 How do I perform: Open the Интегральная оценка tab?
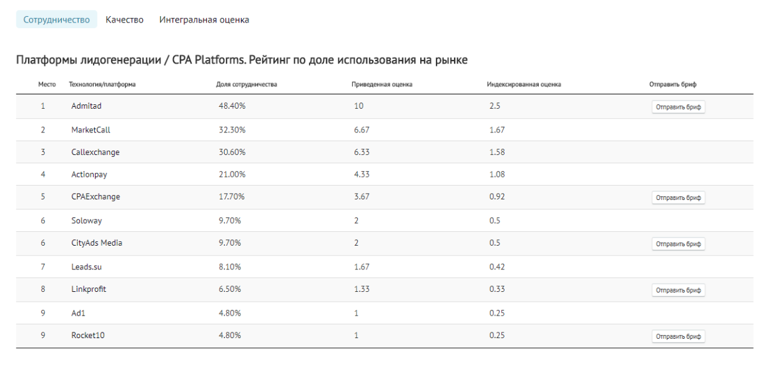[204, 19]
